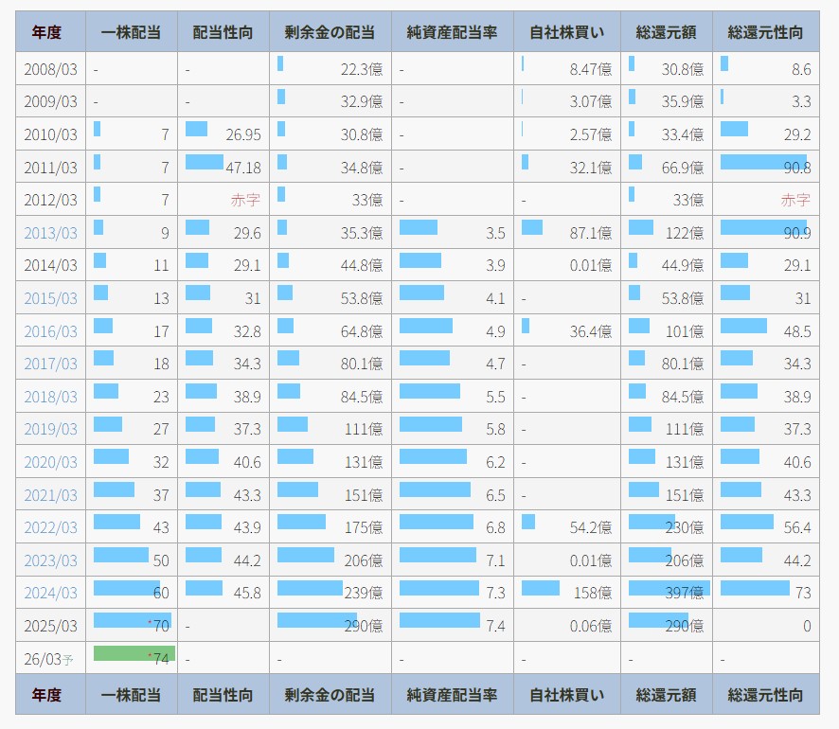Image resolution: width=839 pixels, height=729 pixels.
Task: Click the top 一株配当 column header
Action: coord(131,32)
